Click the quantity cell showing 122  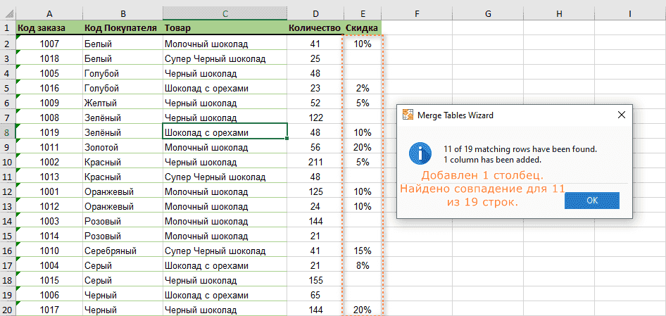(x=315, y=118)
